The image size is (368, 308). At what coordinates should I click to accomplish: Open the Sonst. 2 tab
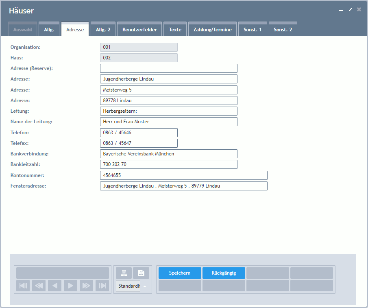pos(283,30)
